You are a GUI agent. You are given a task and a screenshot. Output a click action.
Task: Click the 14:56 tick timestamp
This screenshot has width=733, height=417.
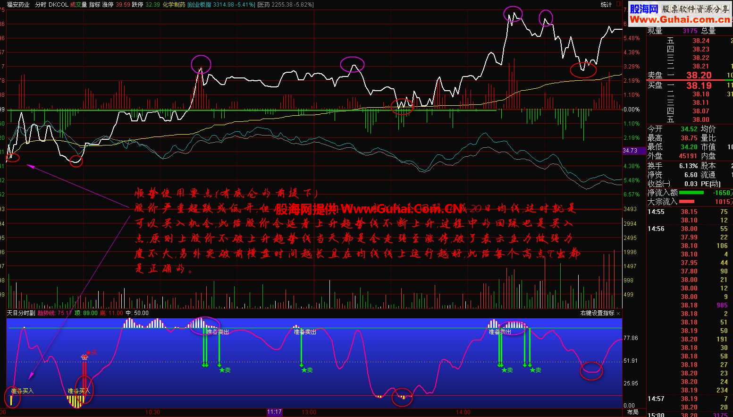(x=656, y=229)
